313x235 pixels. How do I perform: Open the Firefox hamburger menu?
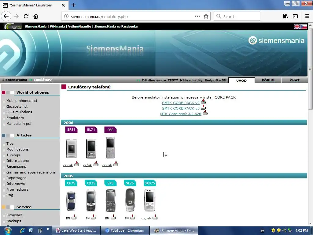[x=307, y=17]
